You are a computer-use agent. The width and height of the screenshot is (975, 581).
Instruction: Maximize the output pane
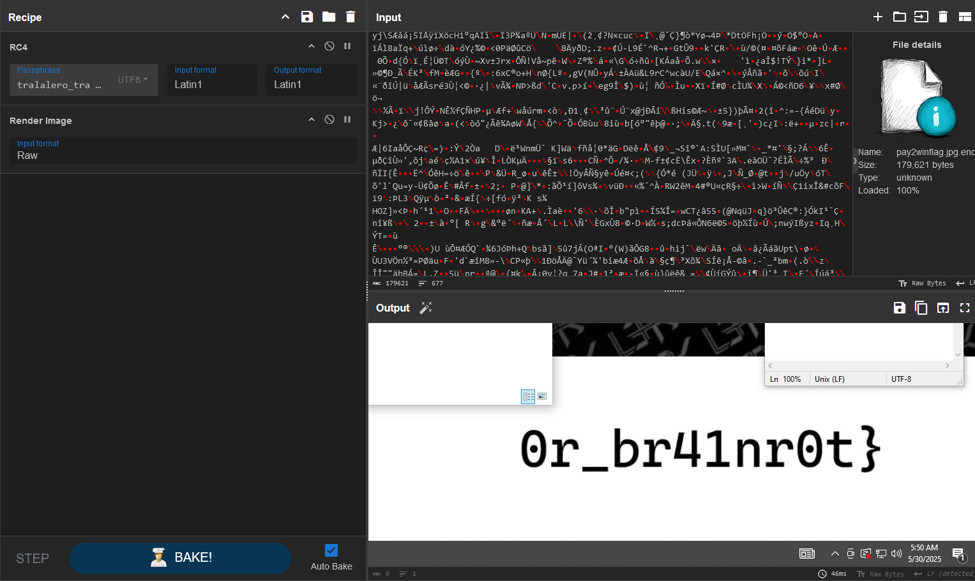pyautogui.click(x=965, y=308)
